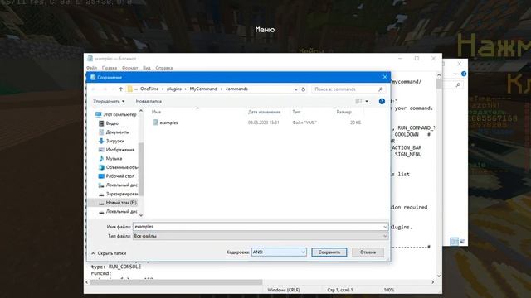The width and height of the screenshot is (531, 298).
Task: Expand the Имя файла history dropdown arrow
Action: pyautogui.click(x=385, y=227)
